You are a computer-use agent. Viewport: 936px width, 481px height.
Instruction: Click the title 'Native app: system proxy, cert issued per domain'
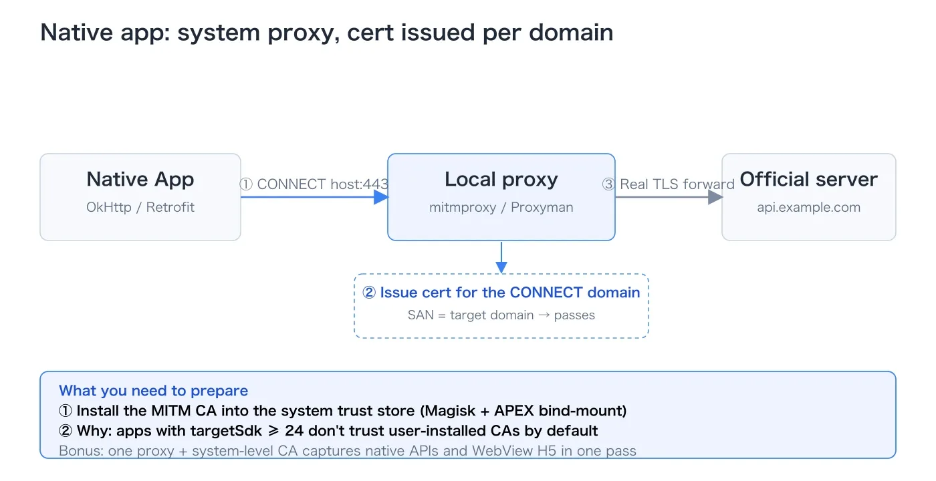point(327,33)
